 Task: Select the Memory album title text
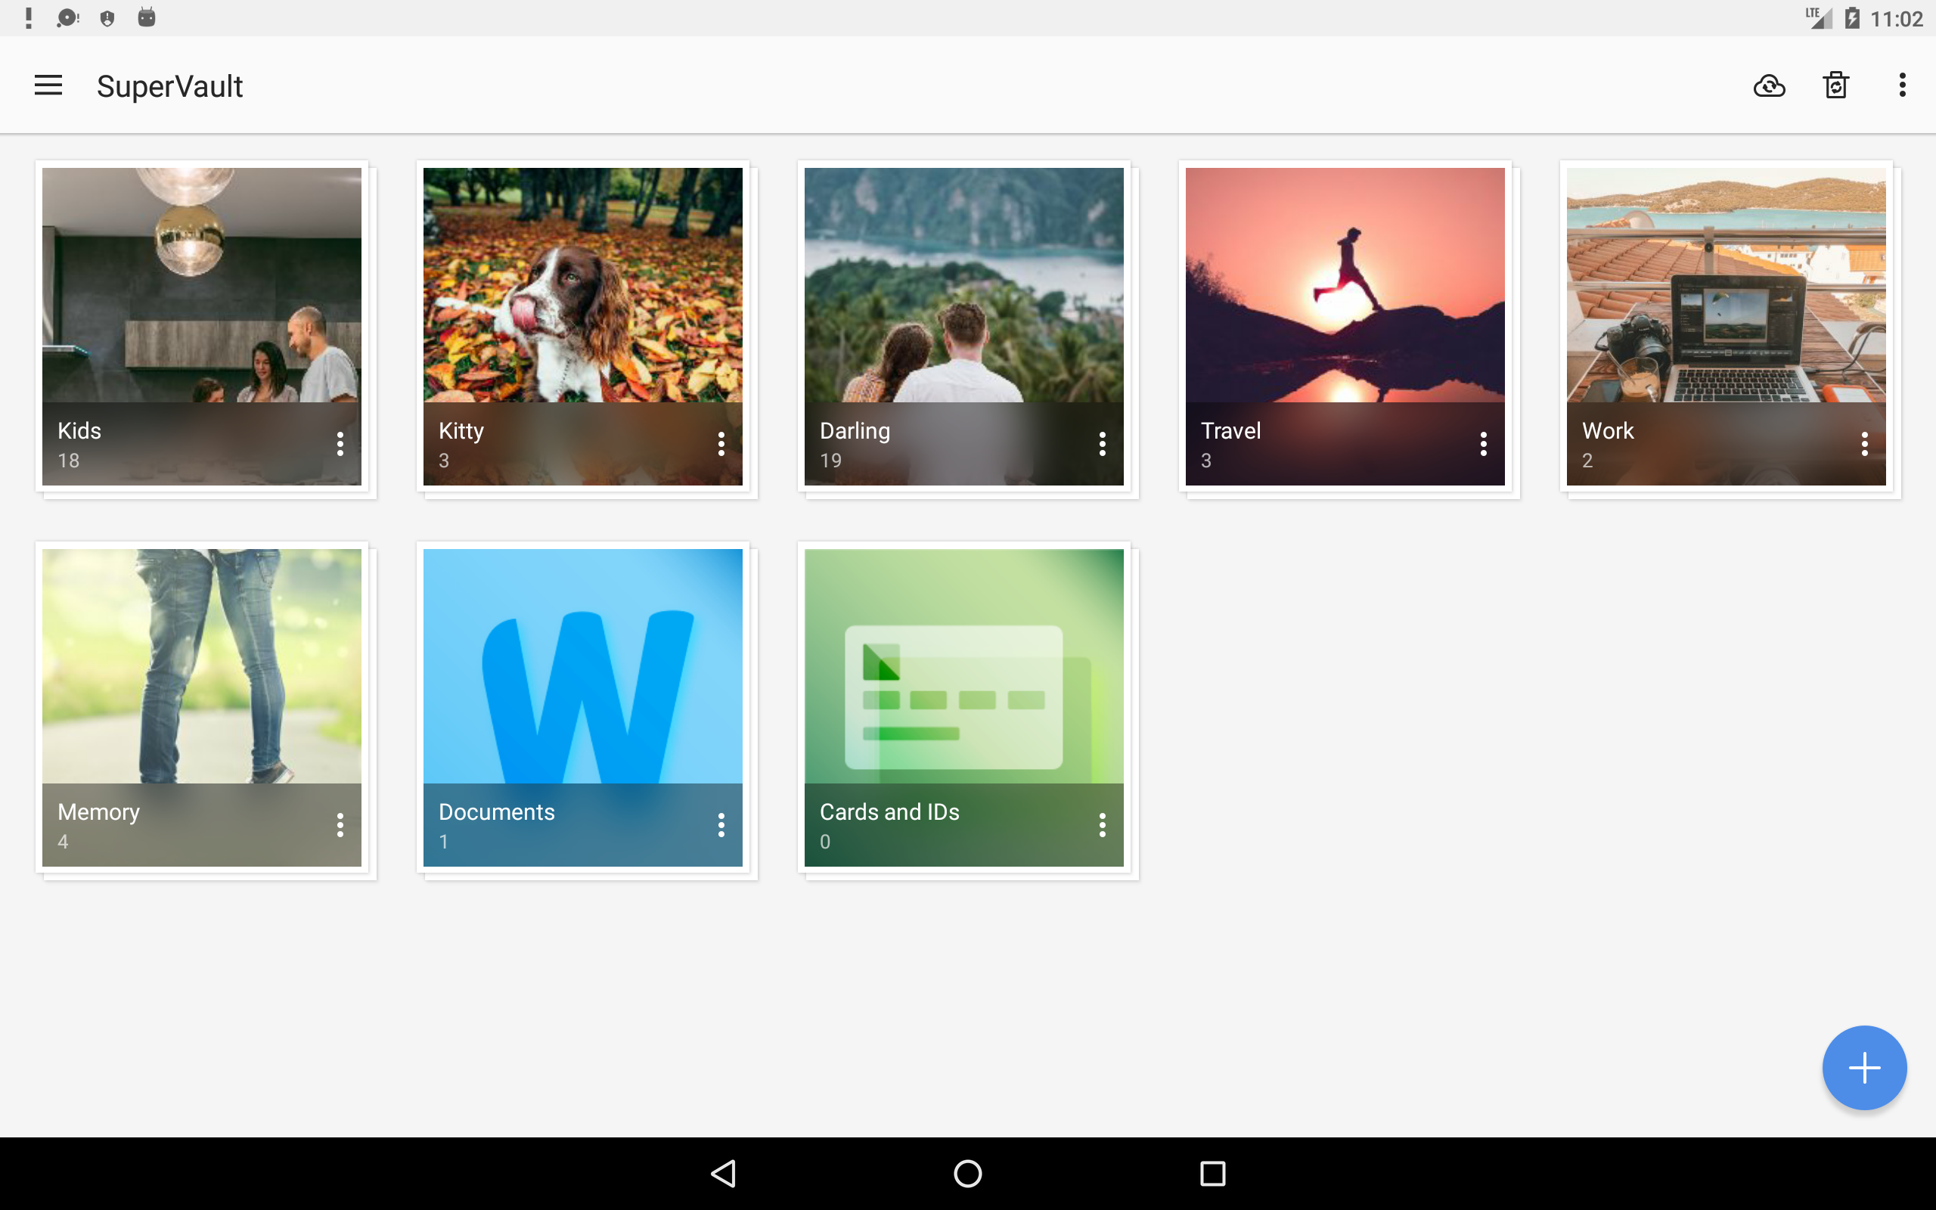point(98,812)
